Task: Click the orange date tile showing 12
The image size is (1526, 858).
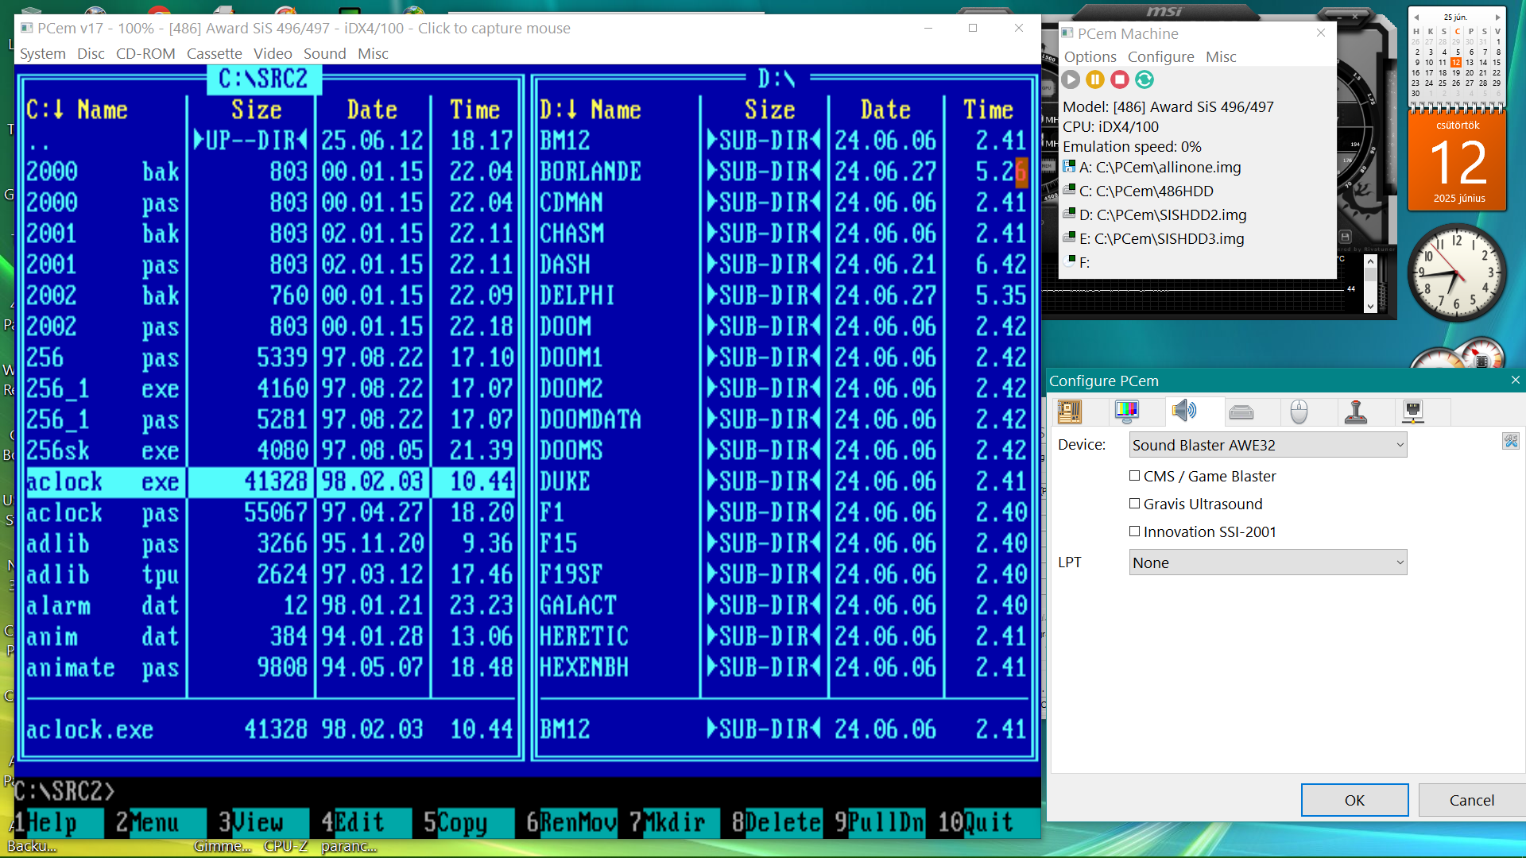Action: [x=1458, y=162]
